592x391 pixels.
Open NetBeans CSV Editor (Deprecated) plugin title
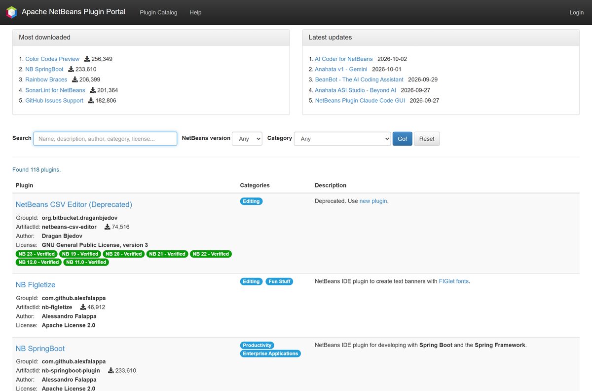(x=74, y=204)
